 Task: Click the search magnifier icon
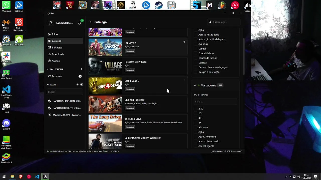point(210,22)
